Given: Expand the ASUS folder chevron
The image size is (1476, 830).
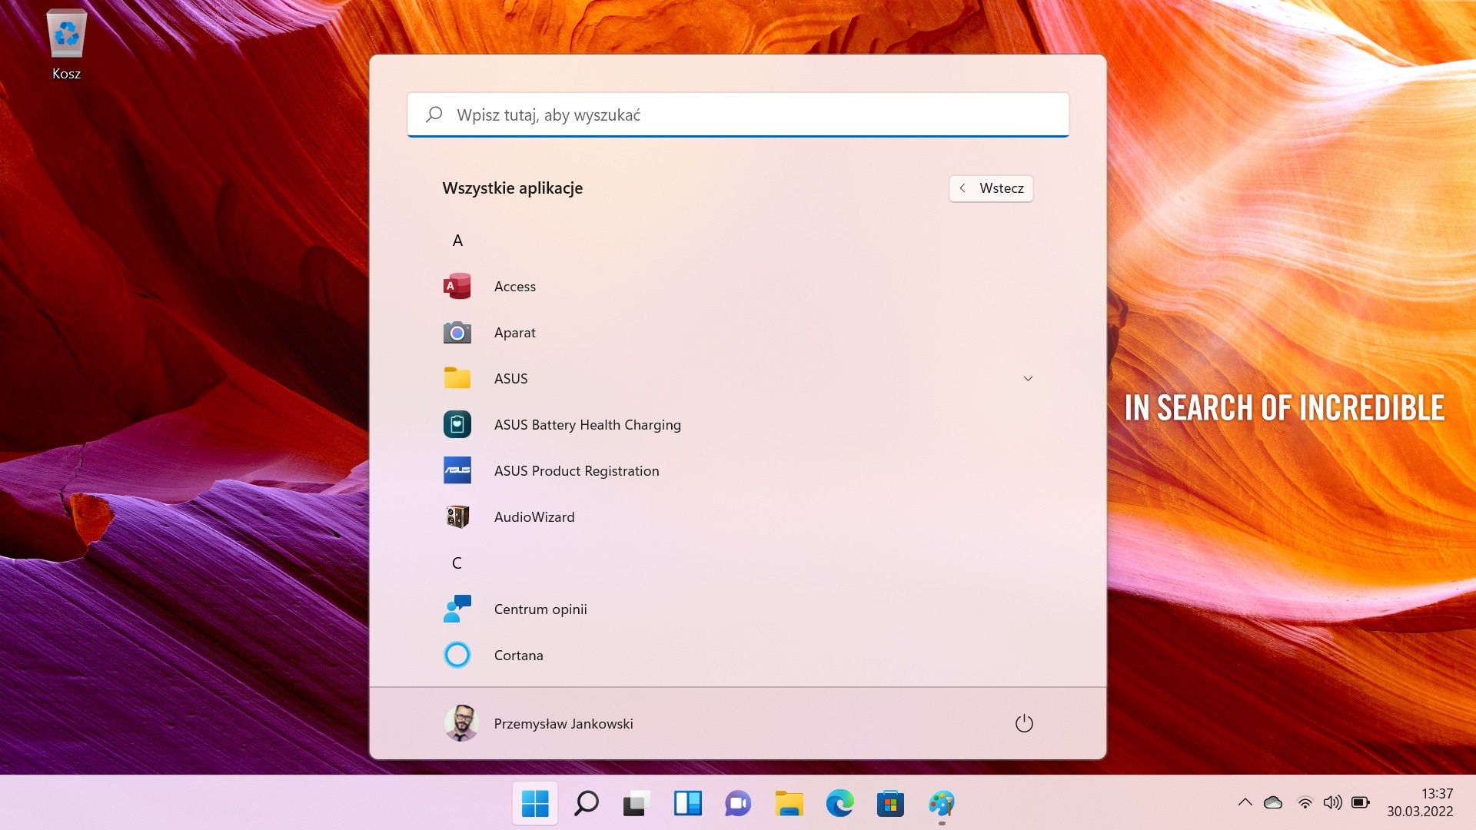Looking at the screenshot, I should click(x=1028, y=378).
